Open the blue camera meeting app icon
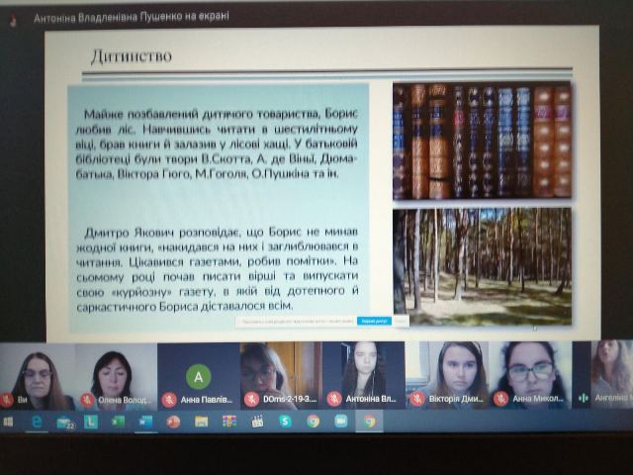The height and width of the screenshot is (475, 633). click(x=340, y=422)
